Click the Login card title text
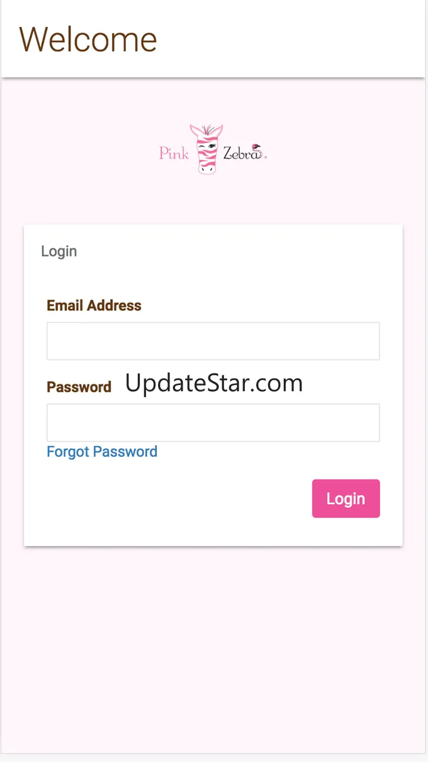The width and height of the screenshot is (428, 762). coord(59,251)
